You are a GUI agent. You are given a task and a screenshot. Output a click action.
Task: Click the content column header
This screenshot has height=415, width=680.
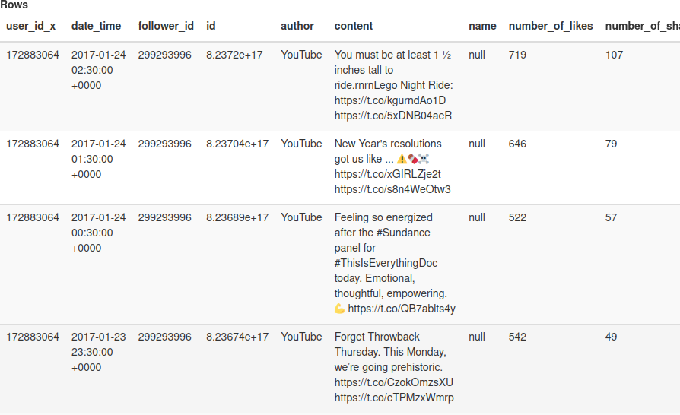click(354, 26)
